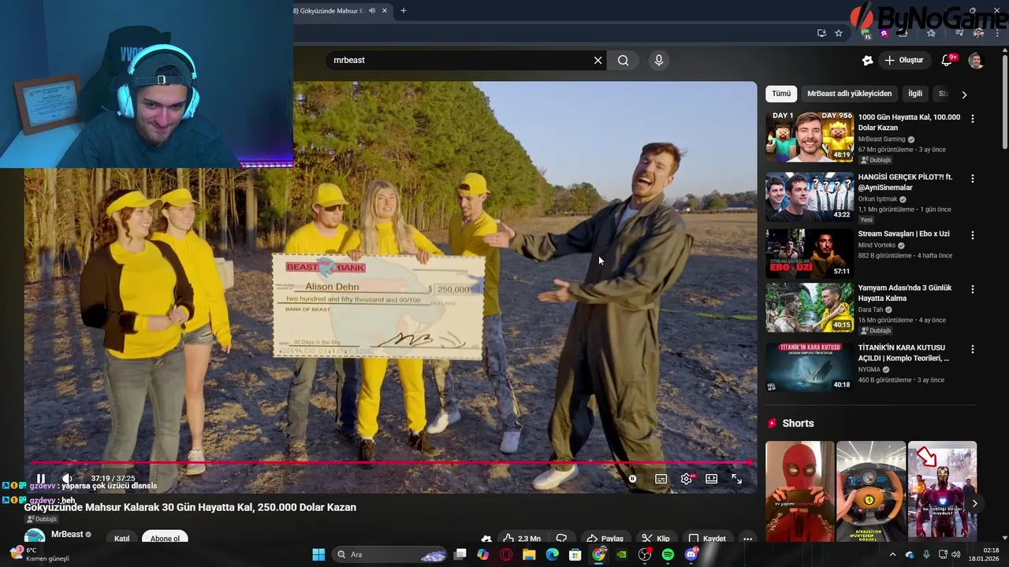This screenshot has width=1009, height=567.
Task: Click the icon left of like button
Action: pos(486,539)
